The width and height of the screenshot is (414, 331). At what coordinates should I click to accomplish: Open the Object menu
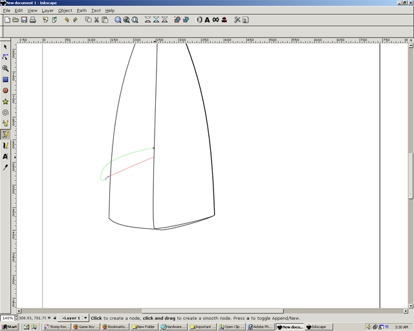pos(65,10)
